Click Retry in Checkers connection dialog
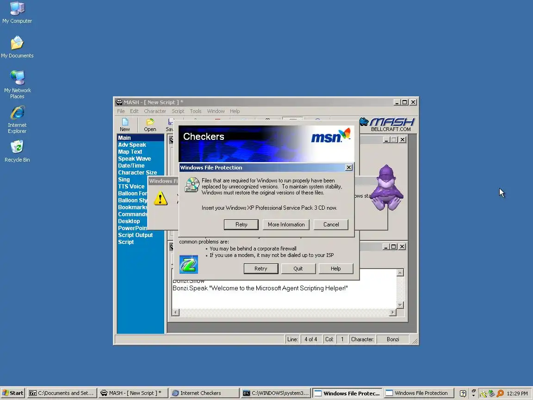The width and height of the screenshot is (533, 400). click(261, 269)
